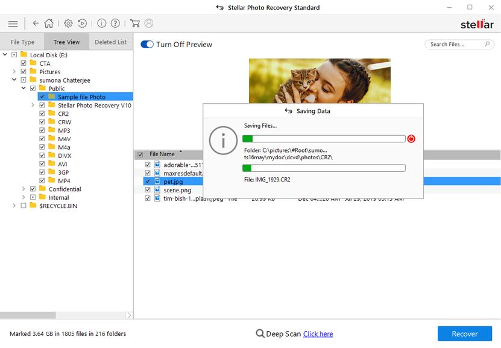This screenshot has width=501, height=348.
Task: Open the settings gear icon
Action: [68, 24]
